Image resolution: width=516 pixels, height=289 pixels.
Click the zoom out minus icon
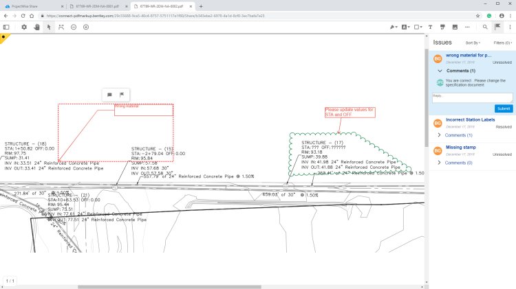pos(74,27)
